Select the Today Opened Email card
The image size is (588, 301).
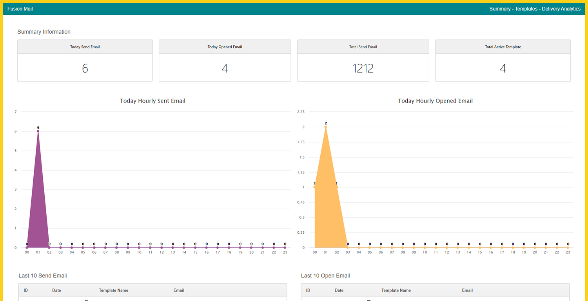click(x=225, y=61)
